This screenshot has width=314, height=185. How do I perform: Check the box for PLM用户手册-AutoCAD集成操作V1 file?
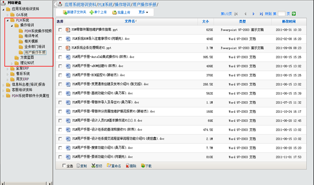click(x=60, y=57)
